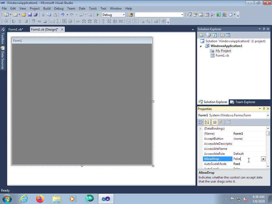Image resolution: width=272 pixels, height=204 pixels.
Task: Click the New Project toolbar icon
Action: click(6, 15)
